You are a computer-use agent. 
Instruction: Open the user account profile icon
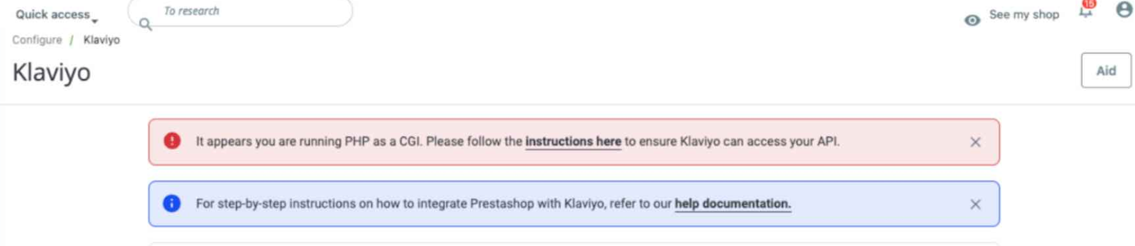[x=1124, y=10]
